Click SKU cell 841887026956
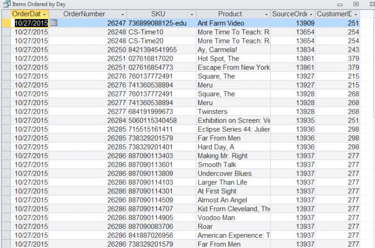This screenshot has height=248, width=375. (x=161, y=235)
